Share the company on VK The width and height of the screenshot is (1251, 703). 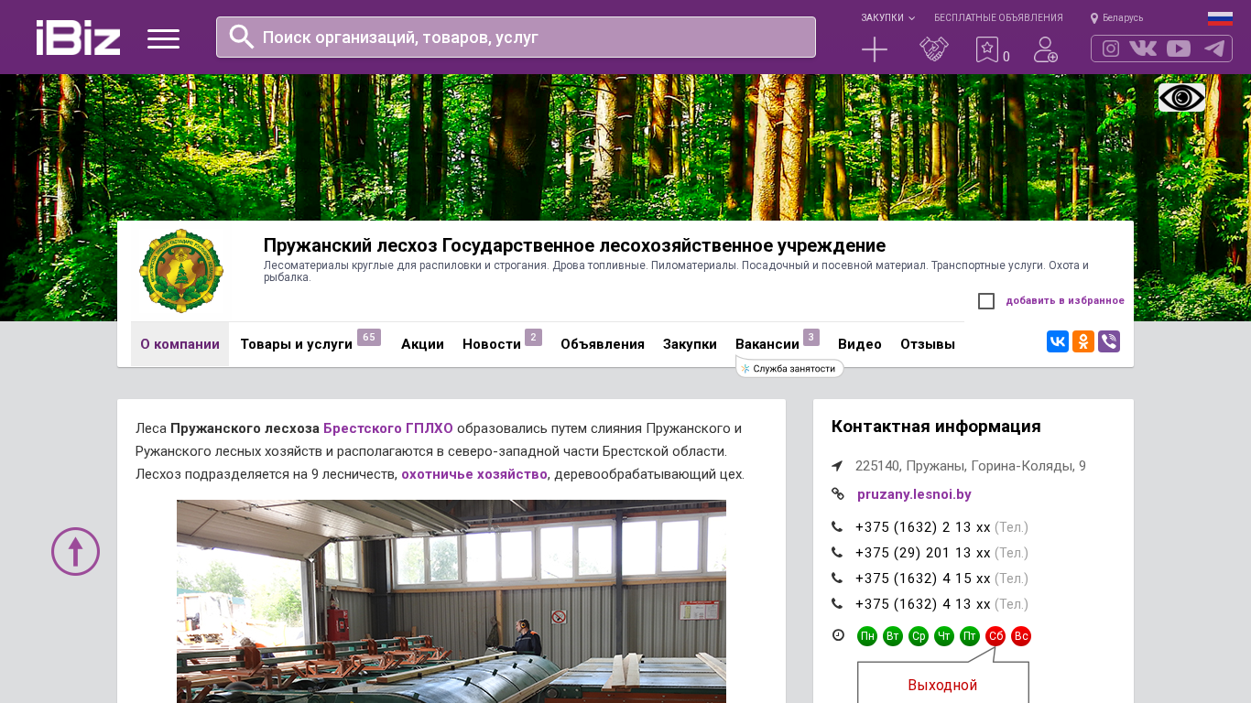click(x=1058, y=341)
